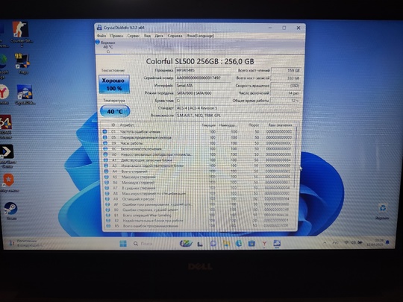Image resolution: width=403 pixels, height=302 pixels.
Task: Open the Сервис menu
Action: coord(134,36)
